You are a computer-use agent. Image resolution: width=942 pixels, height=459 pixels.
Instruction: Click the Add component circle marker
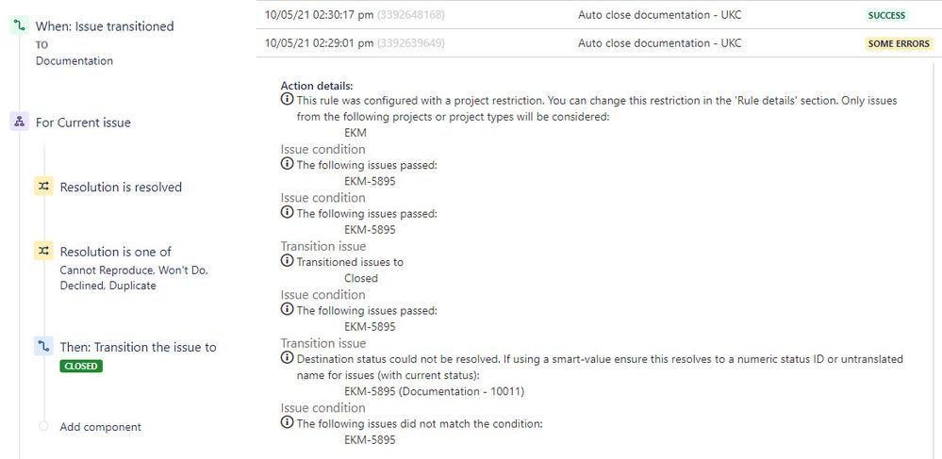pyautogui.click(x=43, y=426)
